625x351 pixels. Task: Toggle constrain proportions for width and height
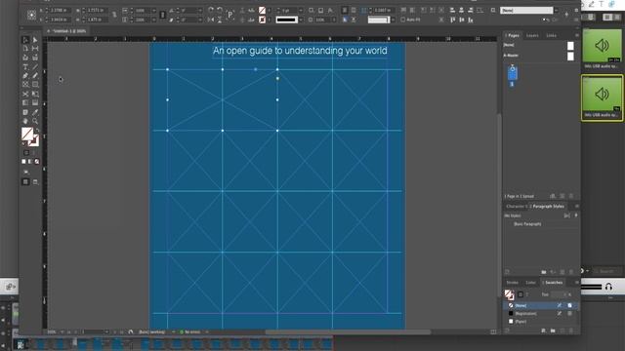pyautogui.click(x=114, y=15)
